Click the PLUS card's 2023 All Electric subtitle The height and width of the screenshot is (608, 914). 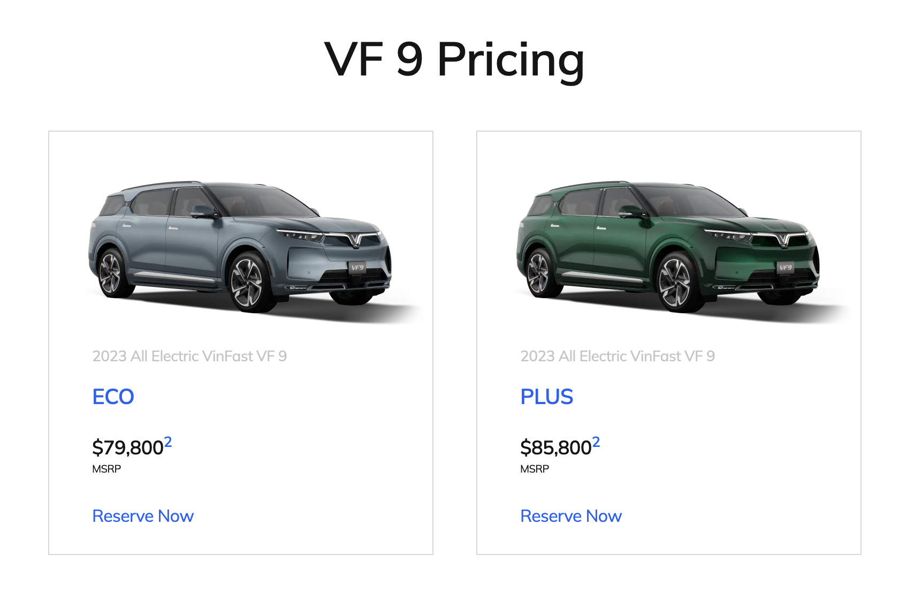[x=618, y=356]
